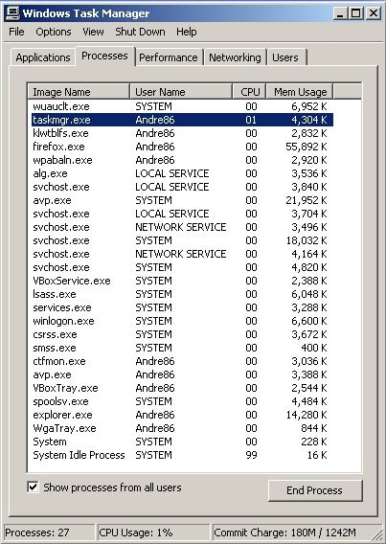
Task: Select the VBoxService.exe process
Action: 182,281
